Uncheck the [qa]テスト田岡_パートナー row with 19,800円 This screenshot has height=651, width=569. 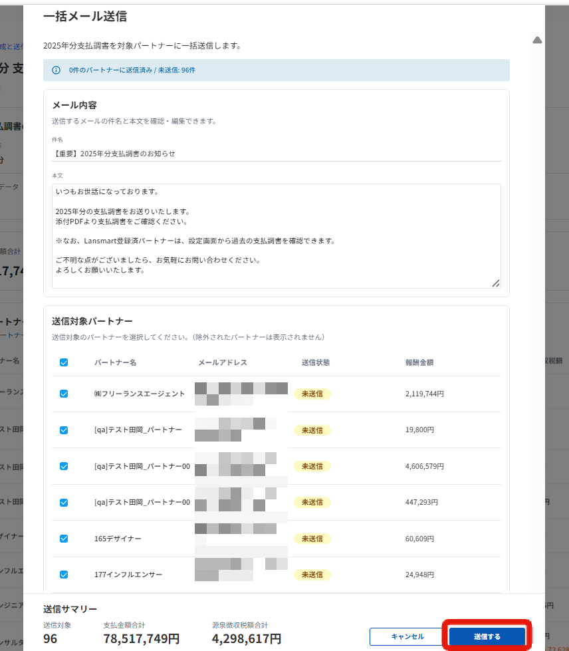pos(64,430)
